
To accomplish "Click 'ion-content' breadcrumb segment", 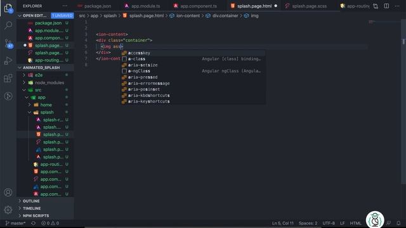I will click(x=188, y=16).
